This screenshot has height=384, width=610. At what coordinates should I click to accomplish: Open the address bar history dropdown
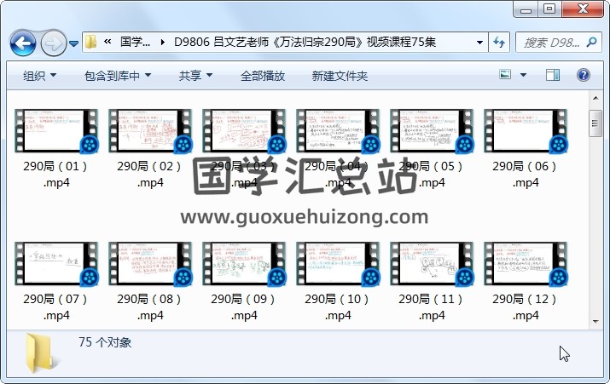point(479,42)
